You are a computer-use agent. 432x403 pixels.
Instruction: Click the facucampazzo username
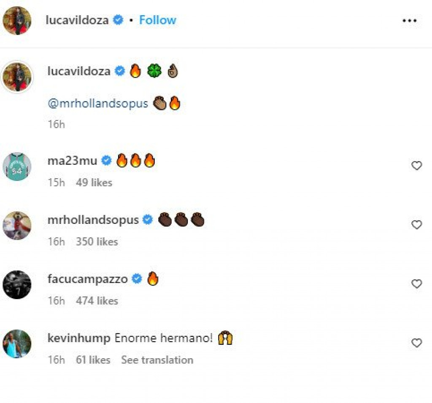(88, 279)
